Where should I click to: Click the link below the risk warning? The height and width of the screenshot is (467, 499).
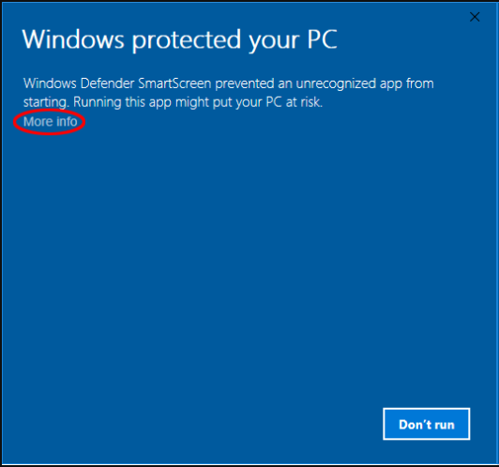coord(51,122)
